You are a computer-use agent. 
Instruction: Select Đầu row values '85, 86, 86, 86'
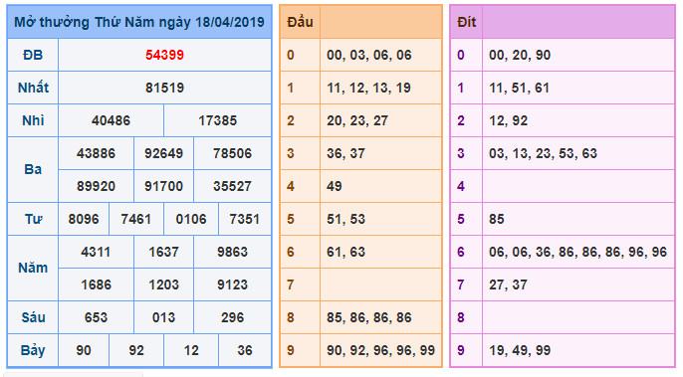pyautogui.click(x=369, y=317)
